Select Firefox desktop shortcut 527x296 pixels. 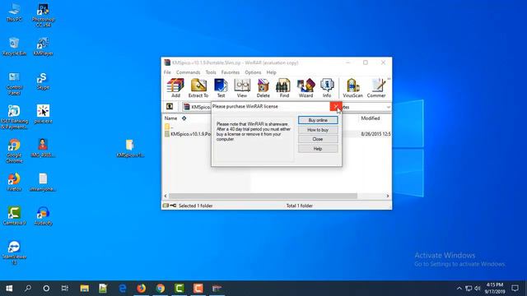coord(14,183)
